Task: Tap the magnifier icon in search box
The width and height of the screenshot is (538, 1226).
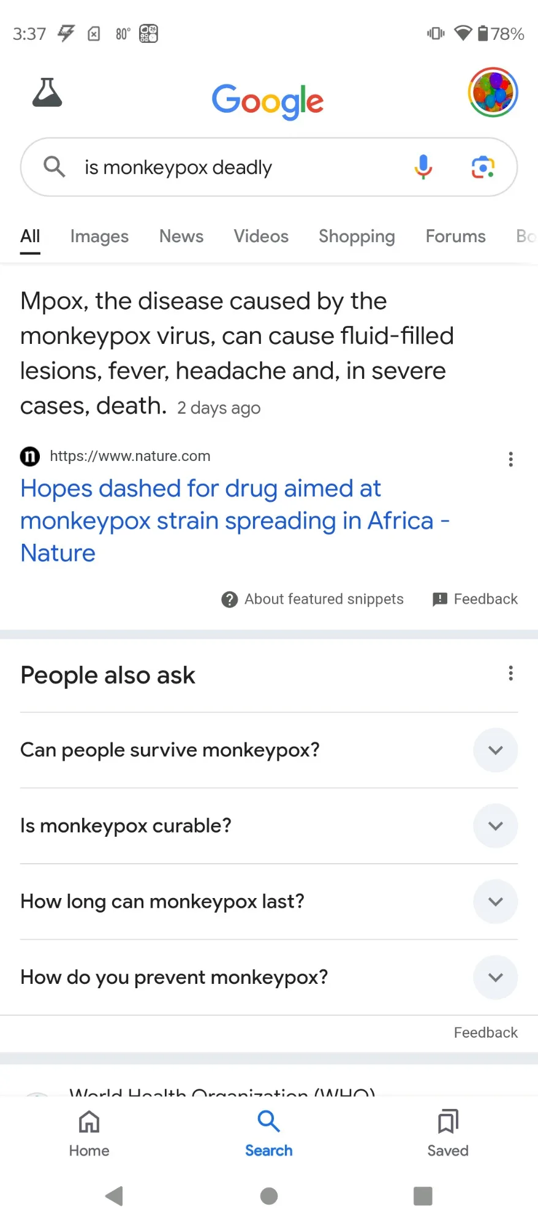Action: pyautogui.click(x=54, y=167)
